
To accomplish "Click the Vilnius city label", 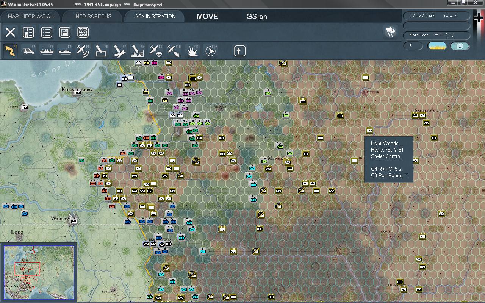I will (220, 107).
